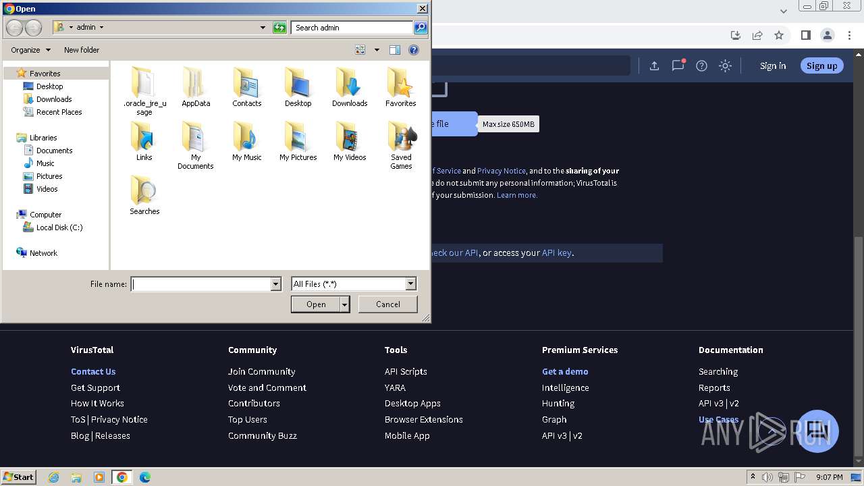Open the Favorites folder in file list
Viewport: 864px width, 486px height.
pyautogui.click(x=401, y=86)
